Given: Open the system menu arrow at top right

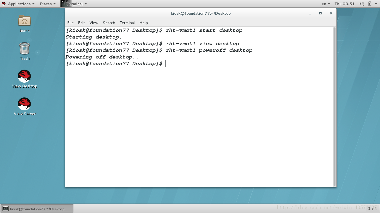Looking at the screenshot, I should point(376,4).
